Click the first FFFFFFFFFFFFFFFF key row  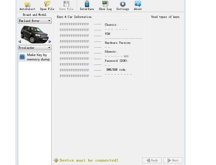(x=74, y=24)
